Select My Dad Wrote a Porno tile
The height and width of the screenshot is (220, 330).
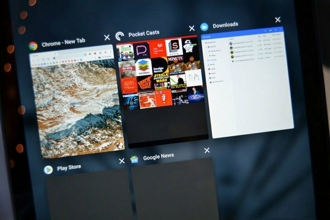pos(129,86)
